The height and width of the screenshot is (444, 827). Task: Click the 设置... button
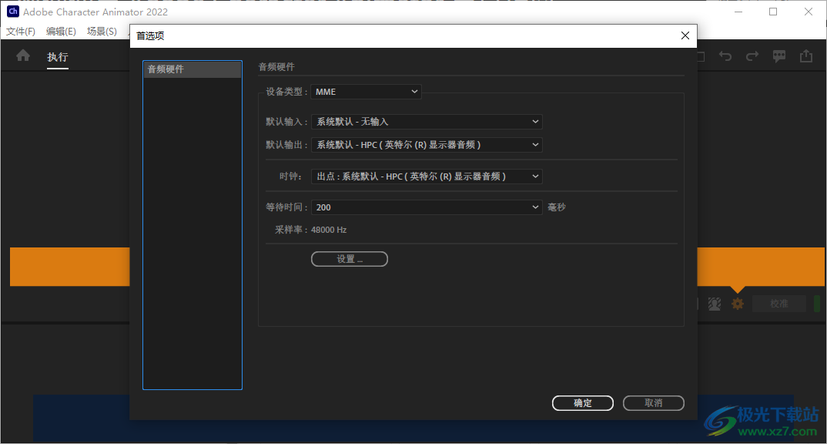[350, 259]
